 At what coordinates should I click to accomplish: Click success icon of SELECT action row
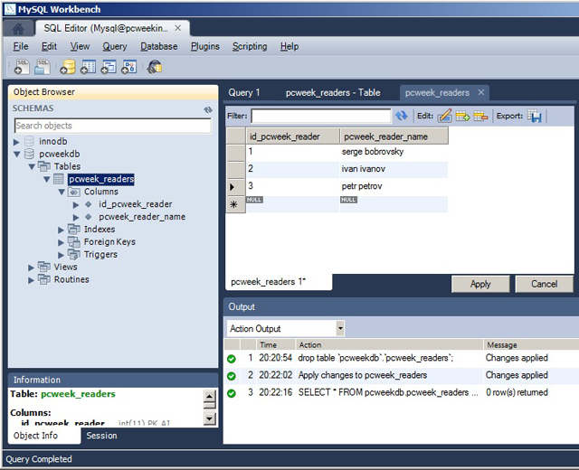(x=232, y=393)
